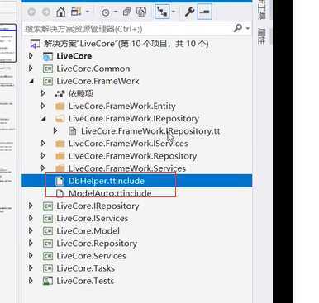Click the C# icon of LiveCore.Model

coord(48,231)
